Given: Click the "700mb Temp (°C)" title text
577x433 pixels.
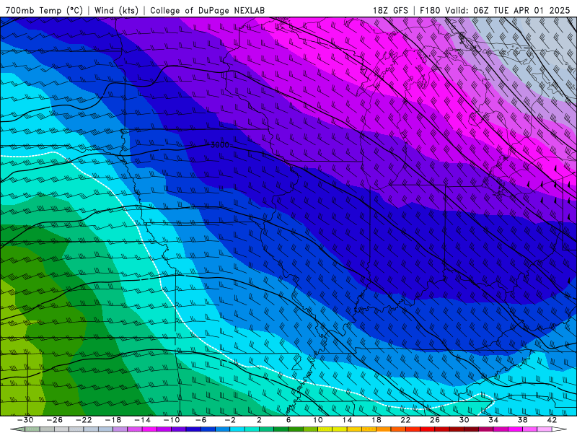Looking at the screenshot, I should pyautogui.click(x=44, y=10).
